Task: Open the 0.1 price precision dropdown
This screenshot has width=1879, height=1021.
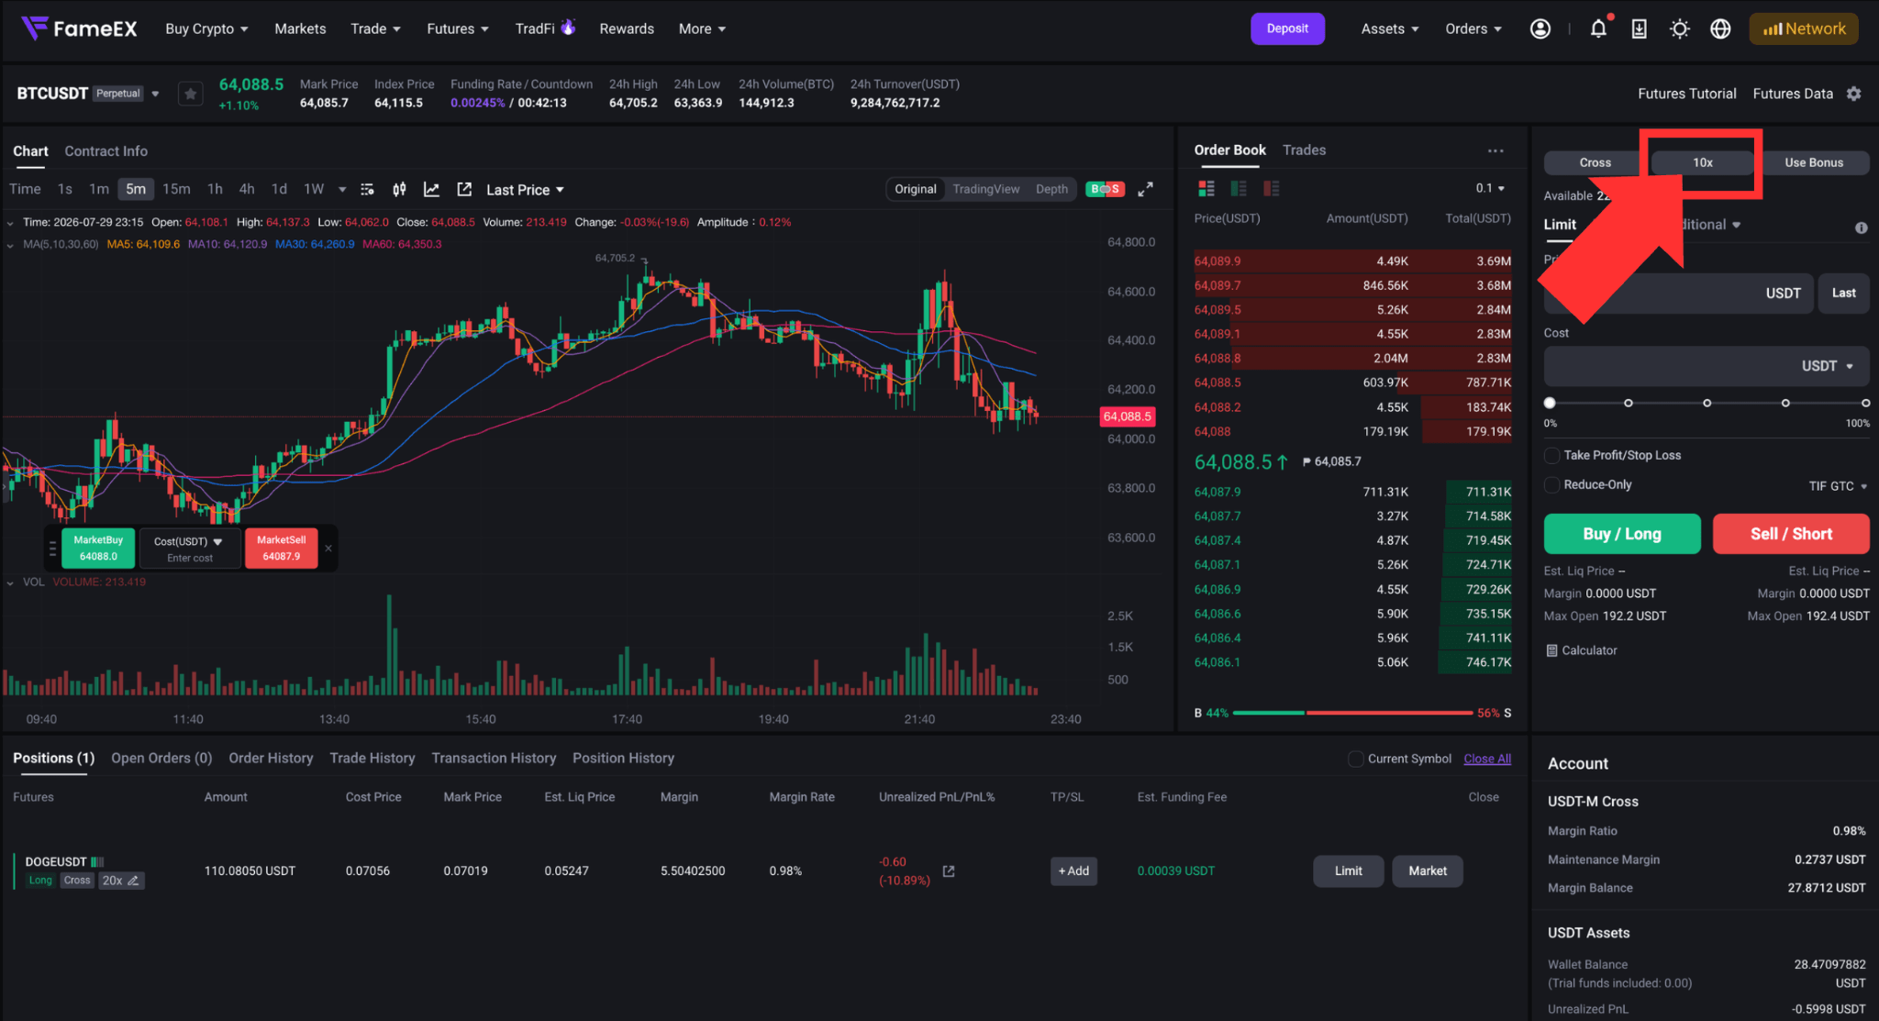Action: pyautogui.click(x=1490, y=188)
